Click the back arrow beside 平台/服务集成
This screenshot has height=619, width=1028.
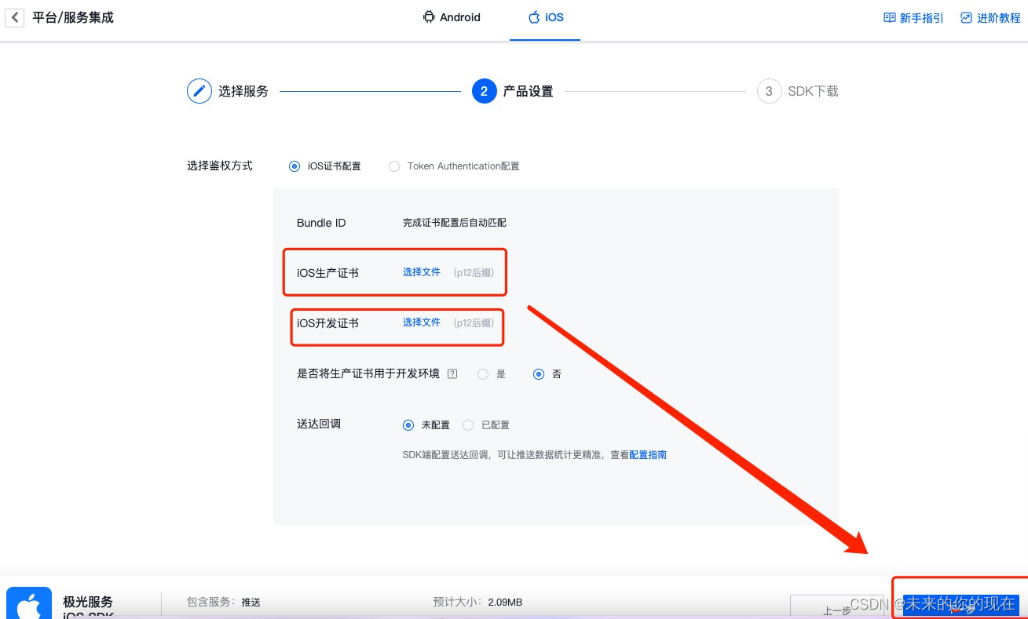14,17
